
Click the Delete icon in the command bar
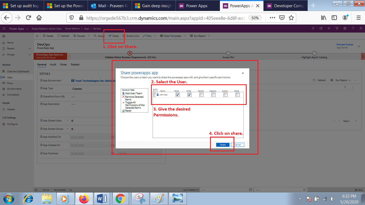click(48, 36)
